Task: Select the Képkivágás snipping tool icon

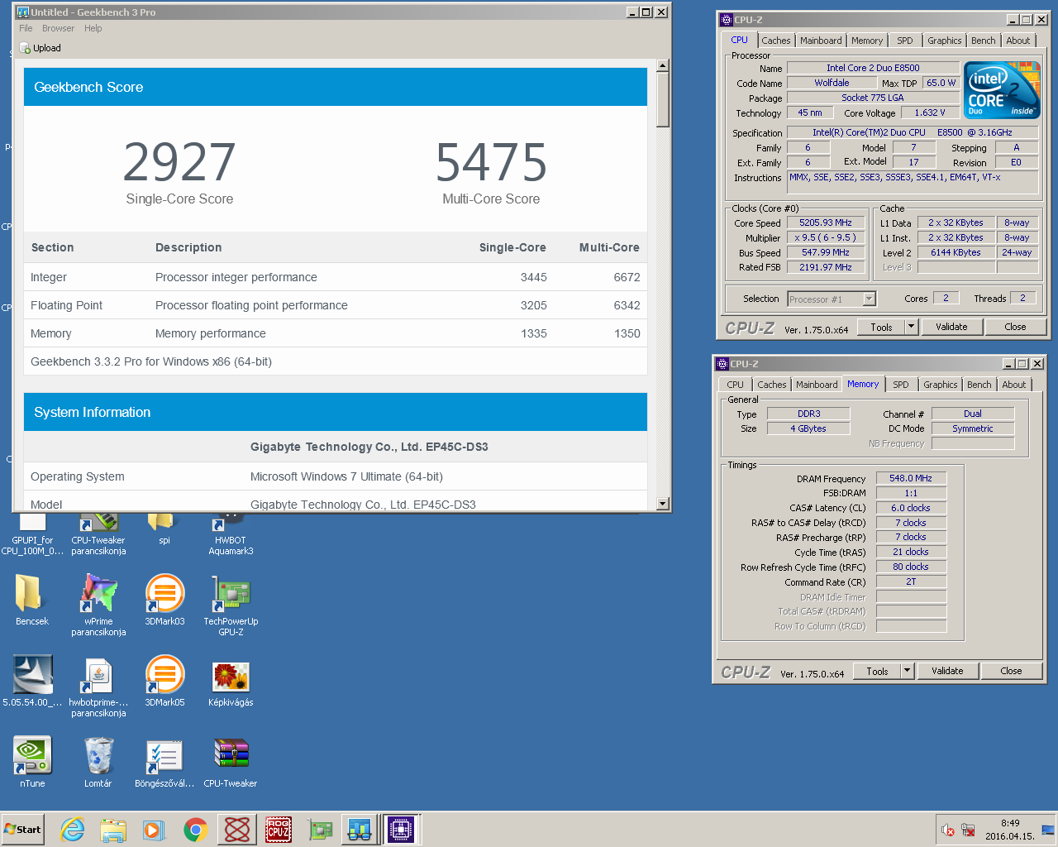Action: pyautogui.click(x=231, y=683)
